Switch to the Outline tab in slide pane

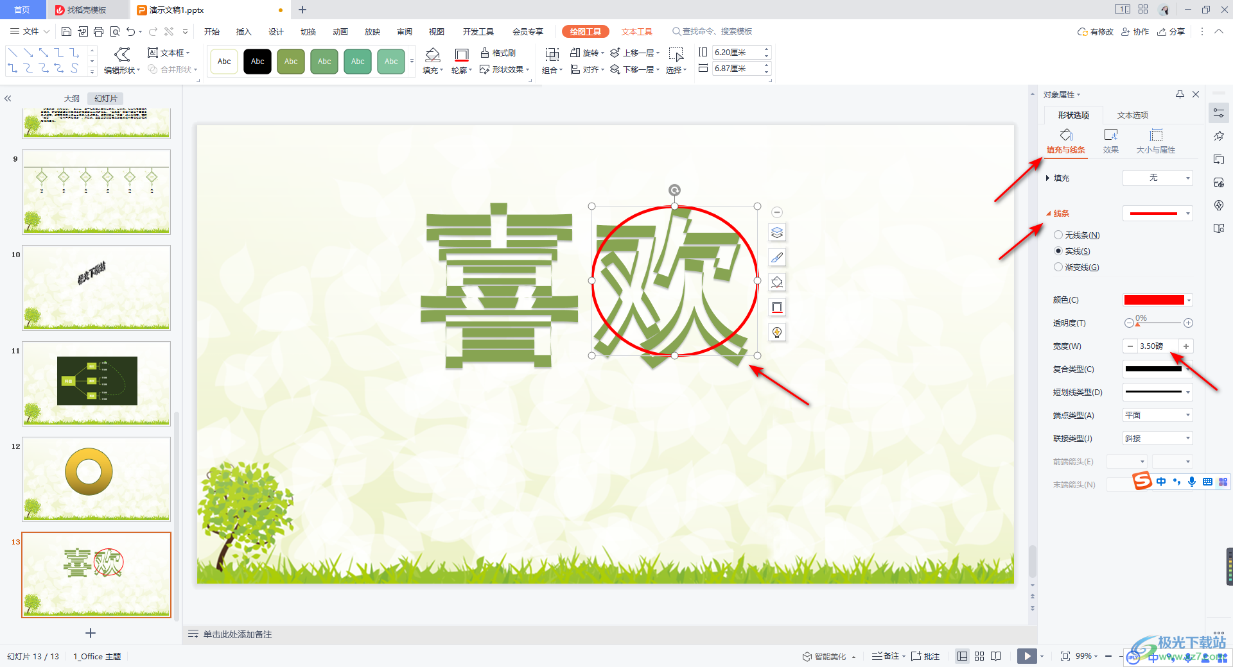pyautogui.click(x=72, y=98)
